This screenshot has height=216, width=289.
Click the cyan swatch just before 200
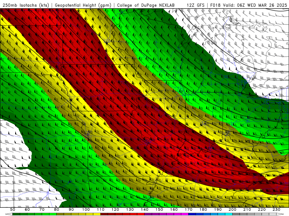pos(229,214)
